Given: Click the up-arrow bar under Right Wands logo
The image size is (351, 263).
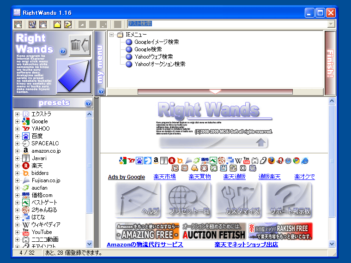Looking at the screenshot, I should tap(213, 143).
